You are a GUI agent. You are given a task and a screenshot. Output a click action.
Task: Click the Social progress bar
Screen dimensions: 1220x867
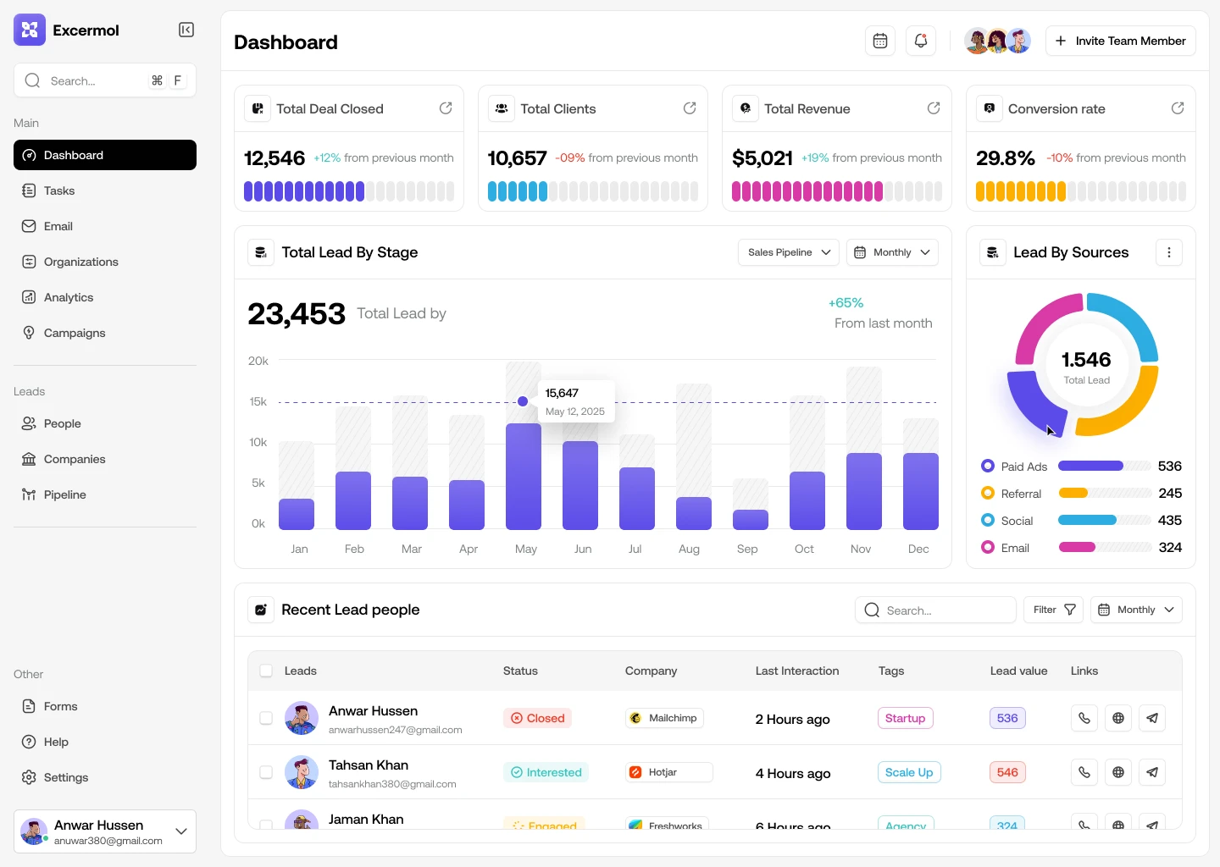click(1105, 520)
